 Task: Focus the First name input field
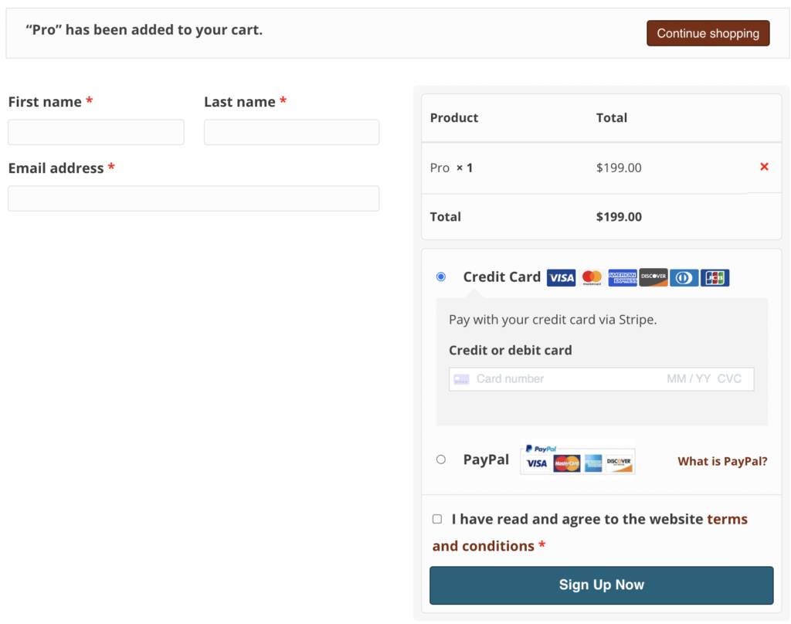pyautogui.click(x=96, y=132)
